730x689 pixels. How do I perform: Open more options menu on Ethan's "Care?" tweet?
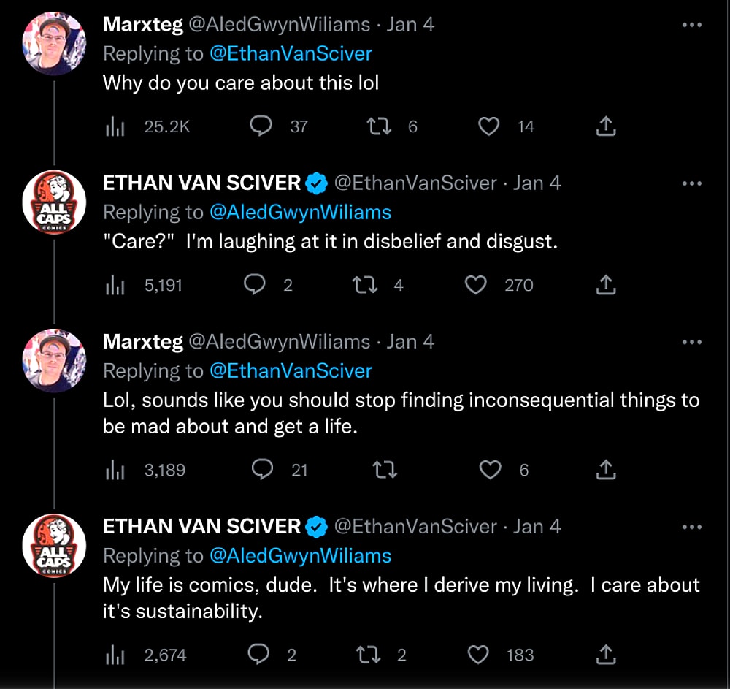pyautogui.click(x=691, y=183)
